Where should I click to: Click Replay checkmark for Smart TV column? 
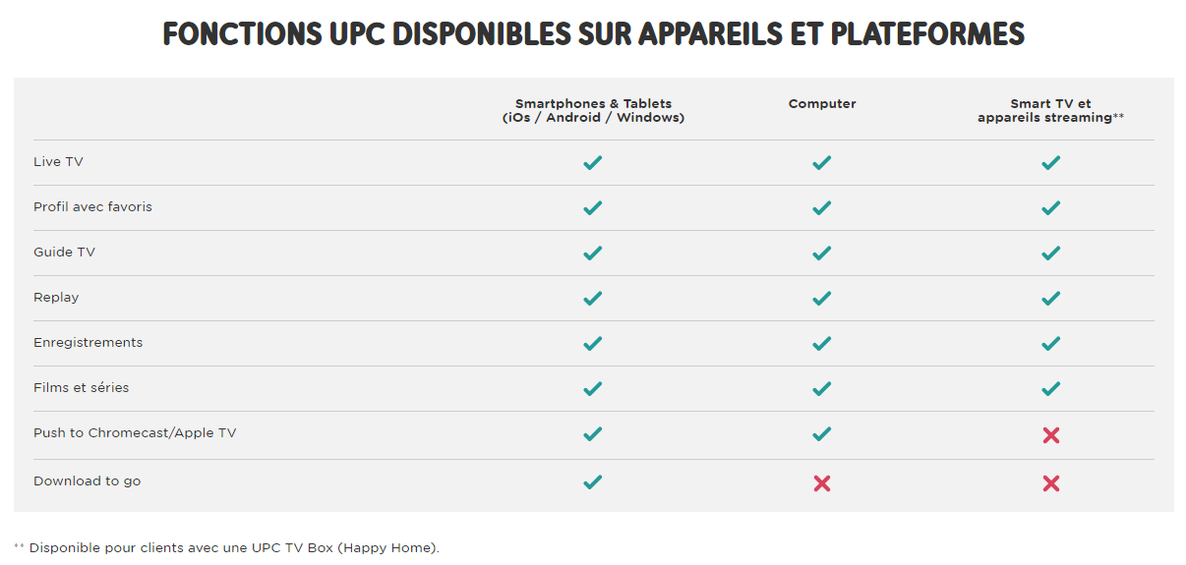1050,299
